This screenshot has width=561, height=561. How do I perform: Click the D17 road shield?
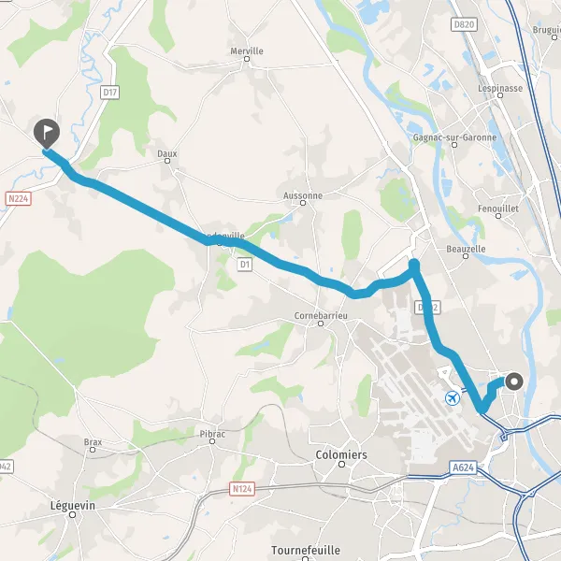pyautogui.click(x=109, y=93)
